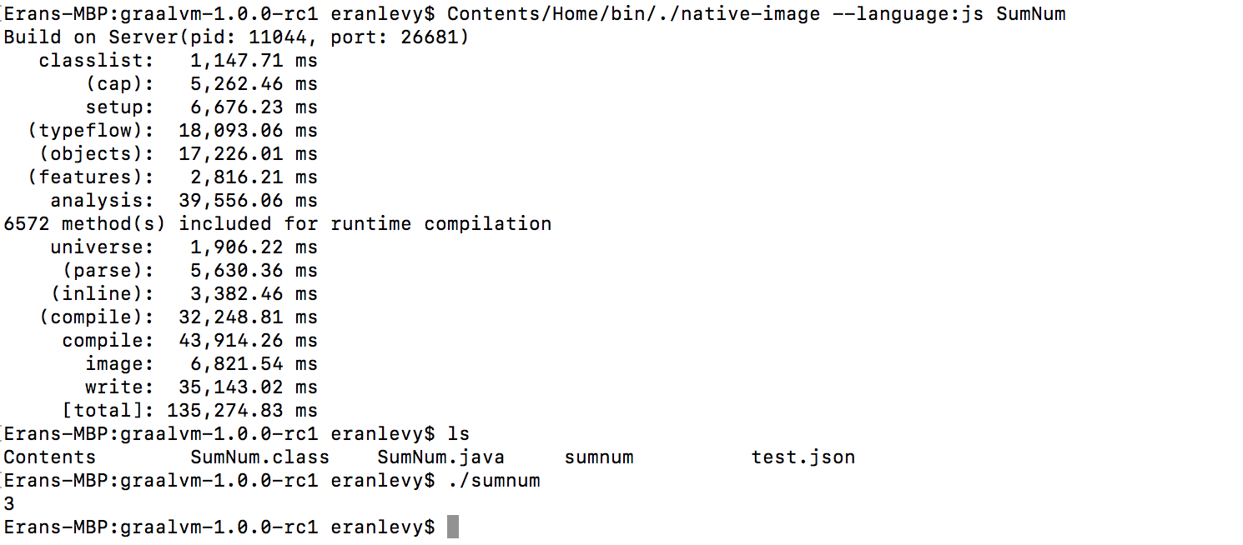The height and width of the screenshot is (545, 1243).
Task: Click the 6572 method(s) included line
Action: click(x=278, y=223)
